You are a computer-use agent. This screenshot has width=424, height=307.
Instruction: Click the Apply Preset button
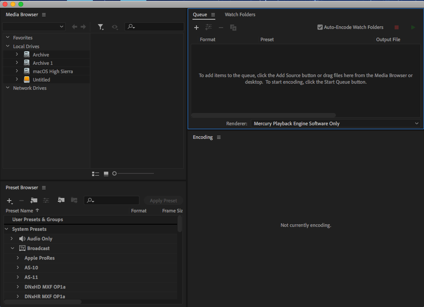[163, 201]
